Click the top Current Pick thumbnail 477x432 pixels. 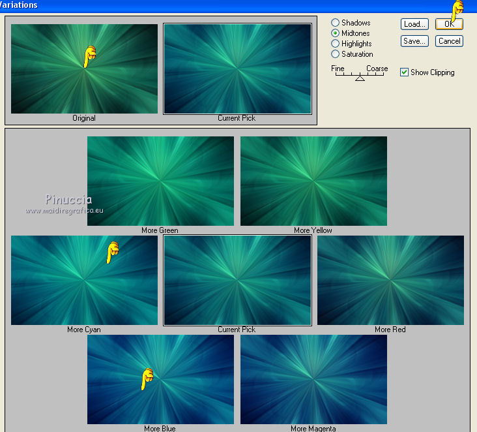pos(238,69)
